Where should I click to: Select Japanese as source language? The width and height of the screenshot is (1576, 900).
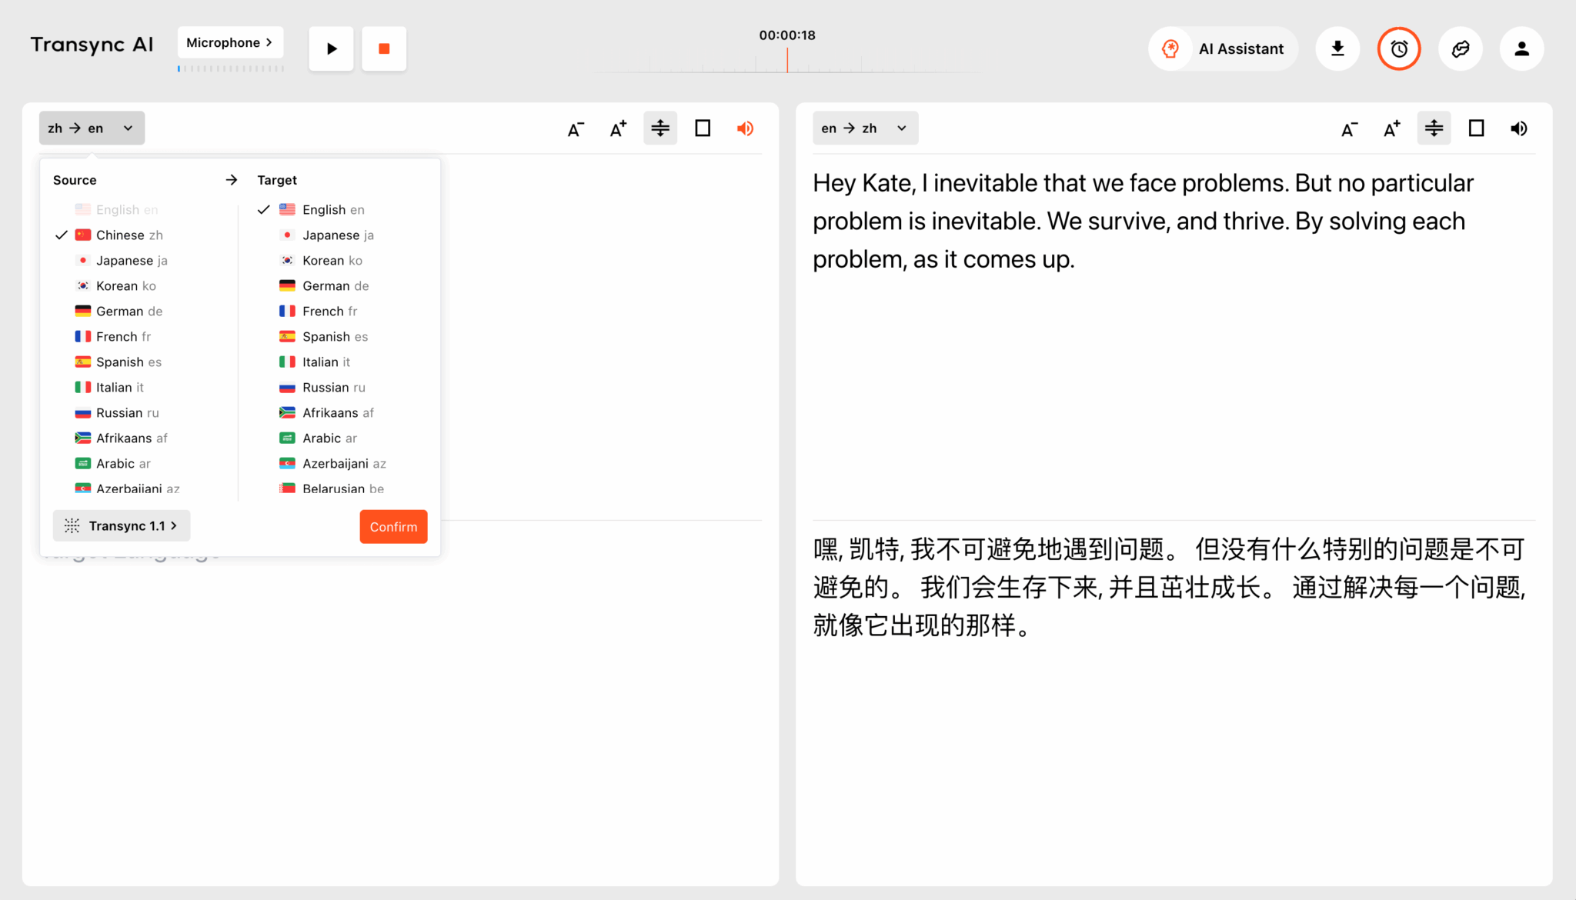click(x=132, y=260)
